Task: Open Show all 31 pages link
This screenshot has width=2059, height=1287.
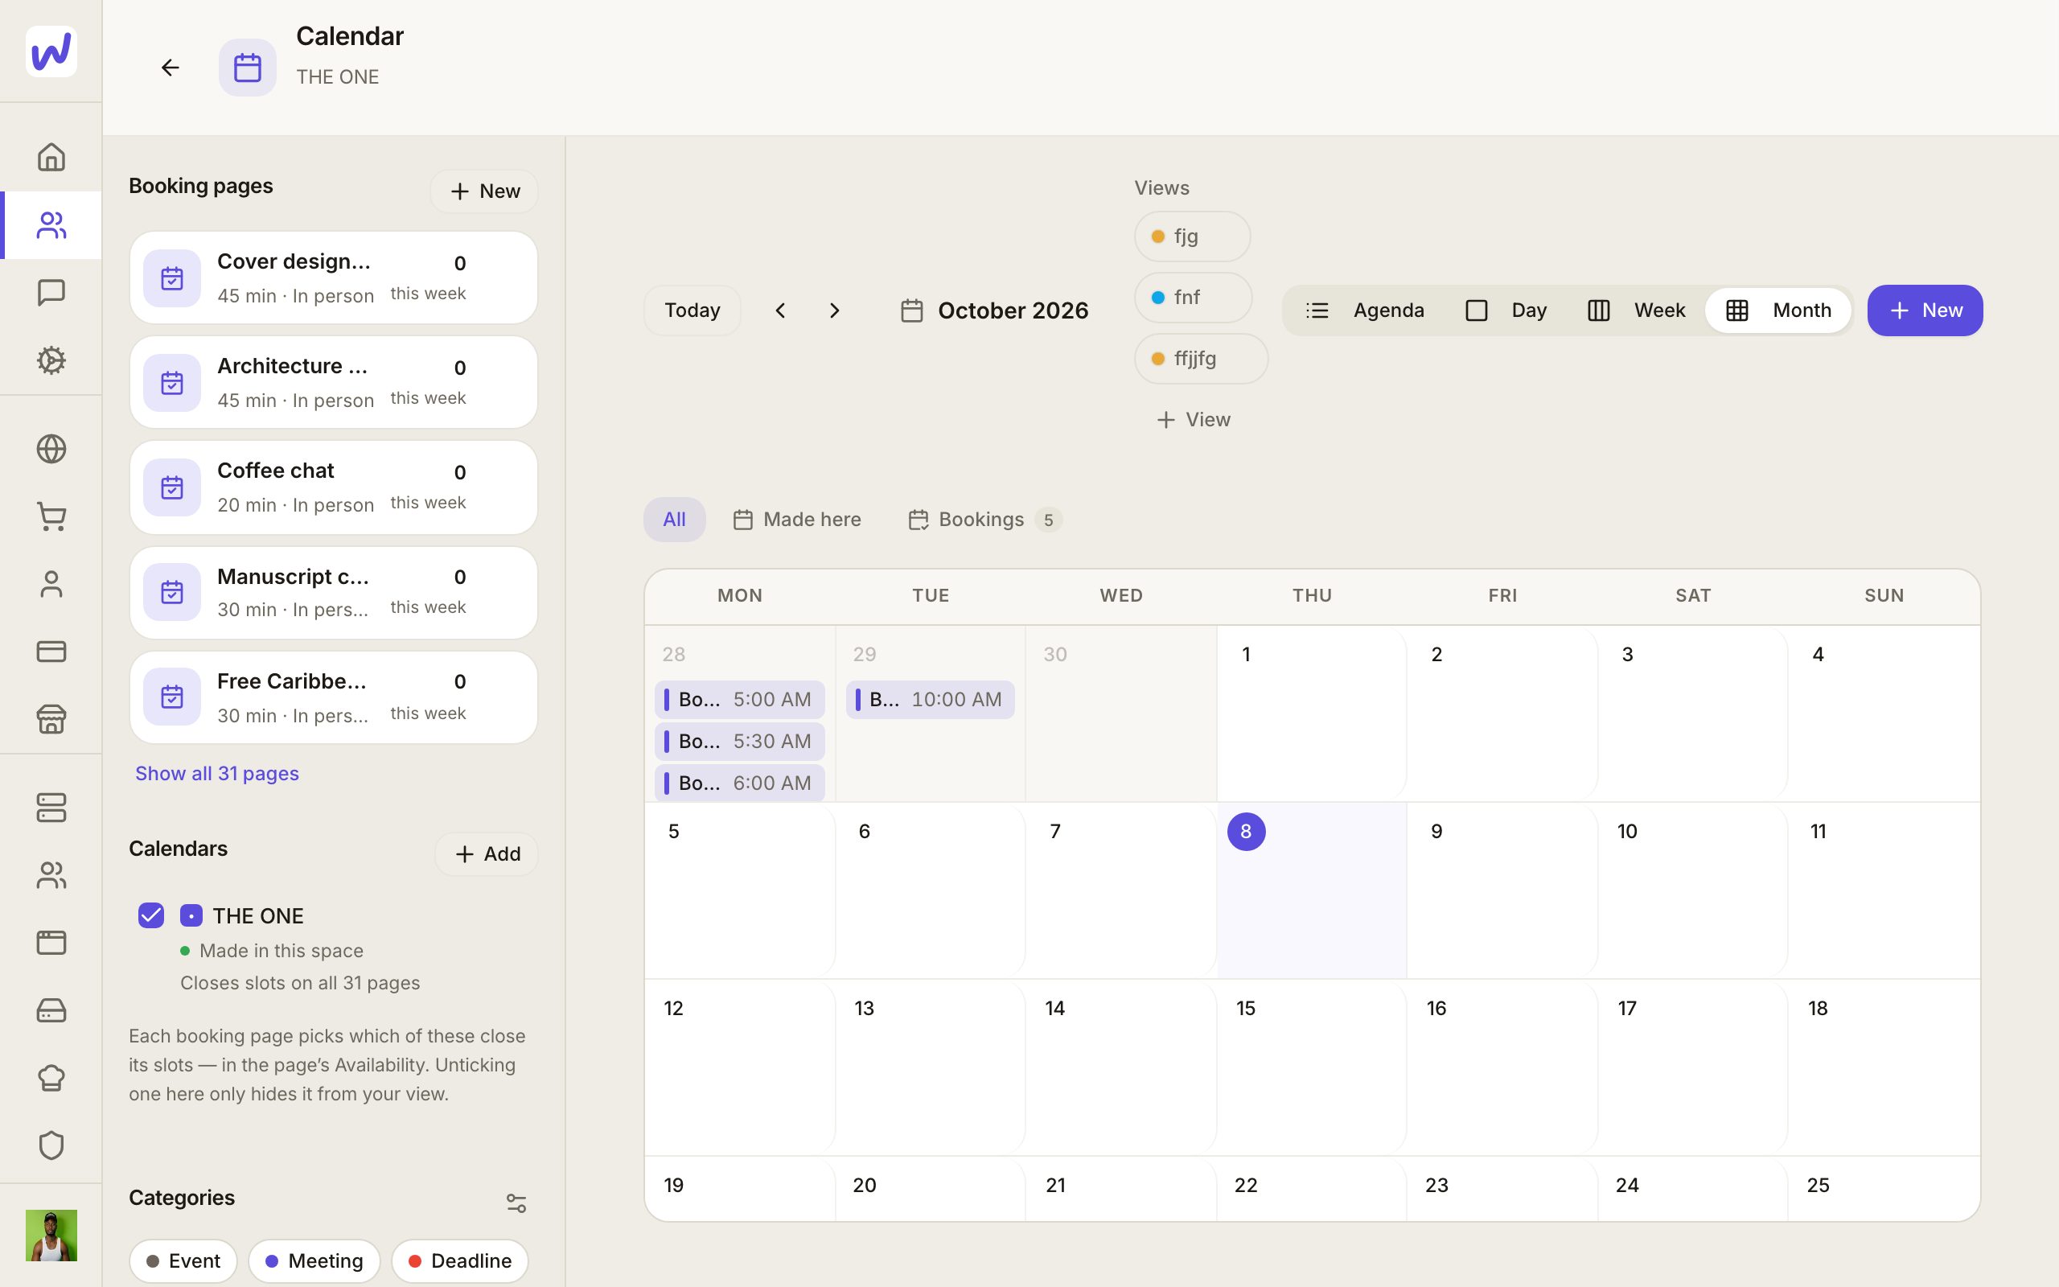Action: click(217, 773)
